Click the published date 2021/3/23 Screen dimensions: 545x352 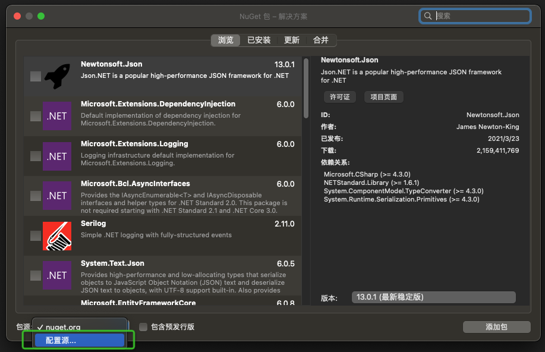[503, 139]
